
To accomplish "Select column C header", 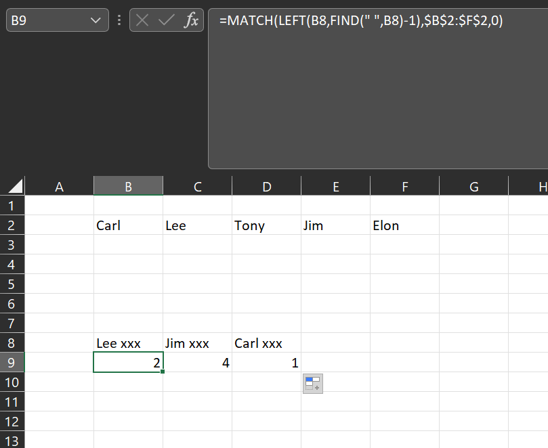I will click(198, 187).
